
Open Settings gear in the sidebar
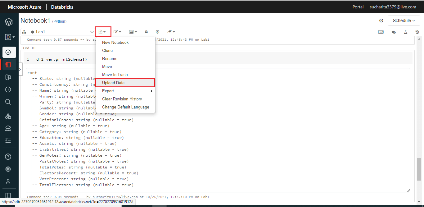8,169
